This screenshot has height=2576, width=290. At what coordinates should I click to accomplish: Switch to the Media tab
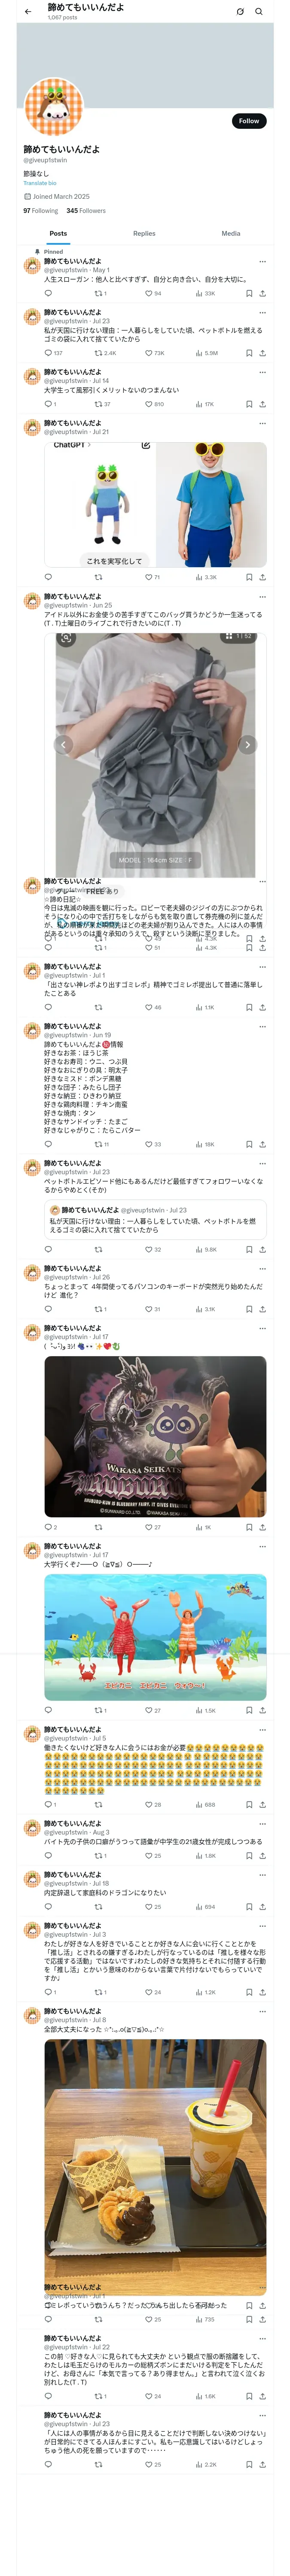click(231, 233)
